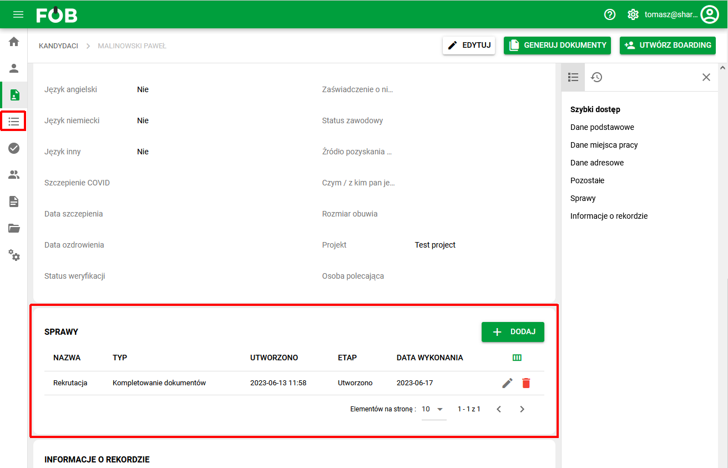Open the help question mark icon
Image resolution: width=728 pixels, height=468 pixels.
(610, 14)
